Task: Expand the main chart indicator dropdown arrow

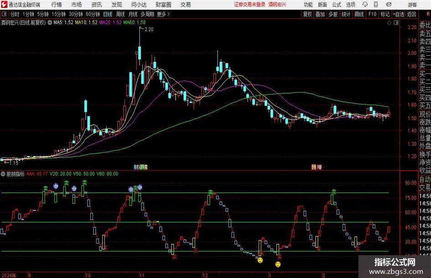Action: click(x=50, y=22)
